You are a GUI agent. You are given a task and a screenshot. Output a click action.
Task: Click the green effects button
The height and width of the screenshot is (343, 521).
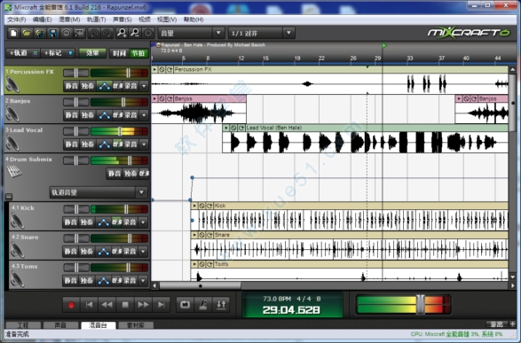coord(92,53)
